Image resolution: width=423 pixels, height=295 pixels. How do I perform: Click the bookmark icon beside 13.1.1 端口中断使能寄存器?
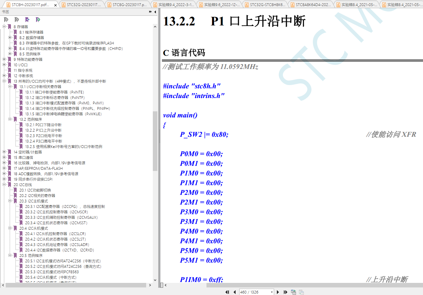pos(21,92)
